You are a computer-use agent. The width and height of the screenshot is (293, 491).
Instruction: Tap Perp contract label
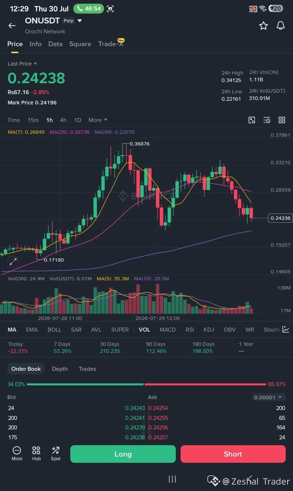coord(68,21)
